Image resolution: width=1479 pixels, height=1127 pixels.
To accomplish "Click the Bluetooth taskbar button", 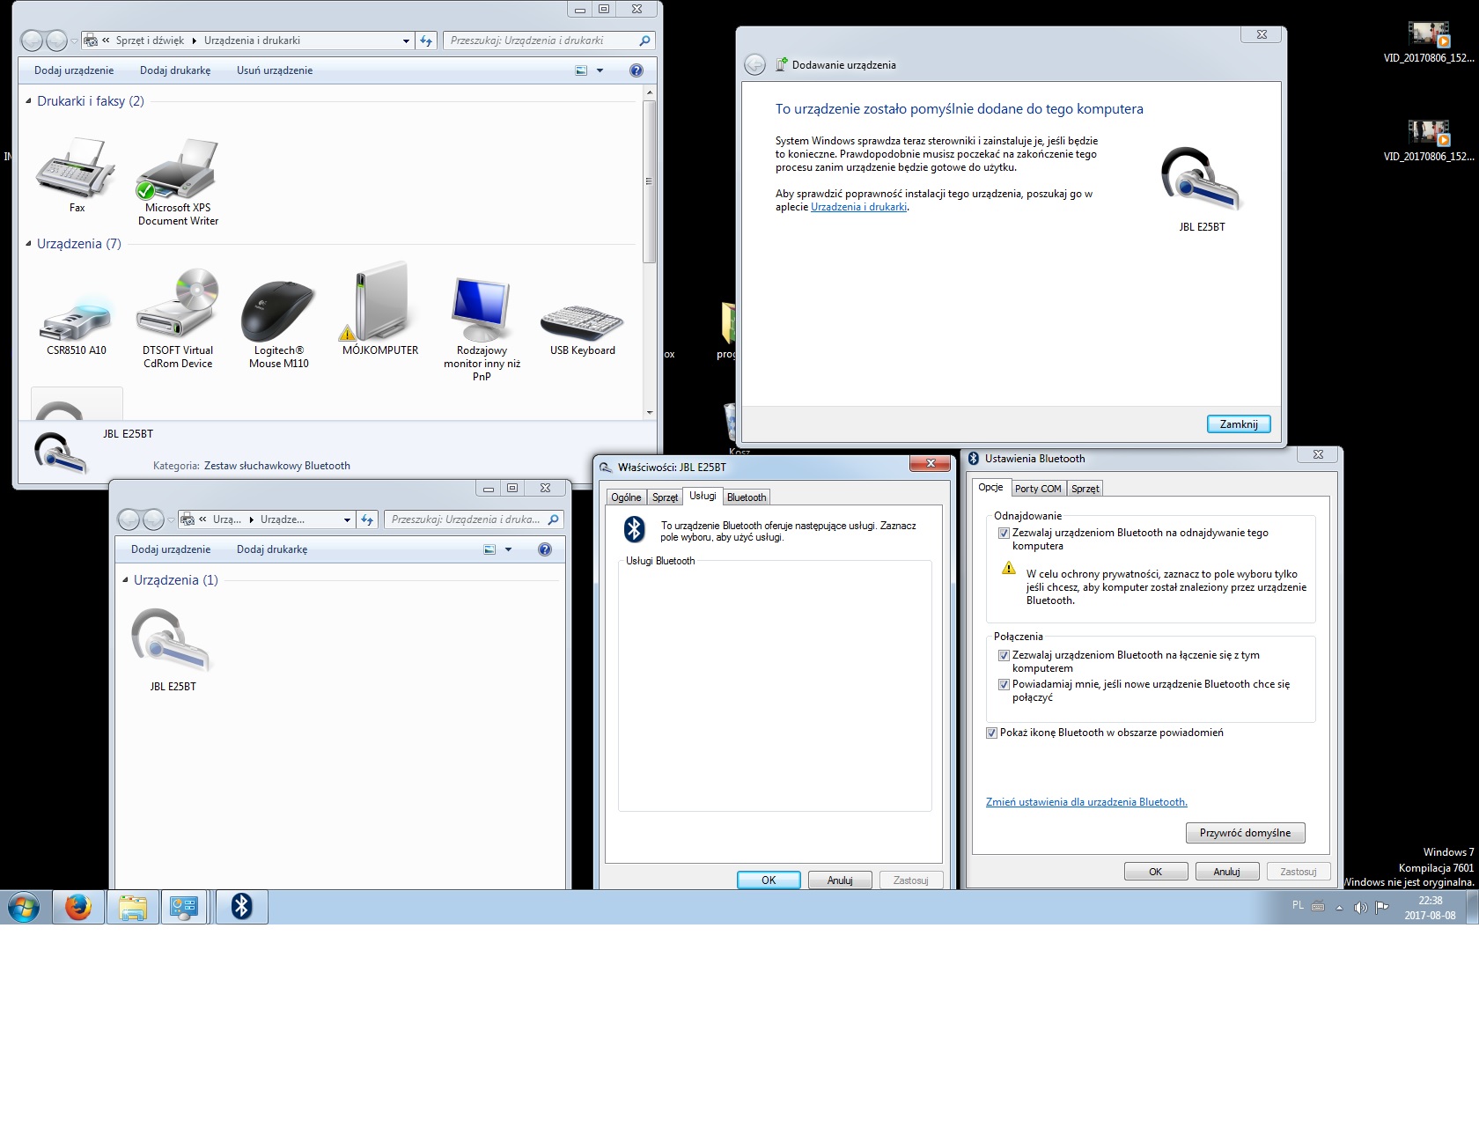I will [x=242, y=907].
